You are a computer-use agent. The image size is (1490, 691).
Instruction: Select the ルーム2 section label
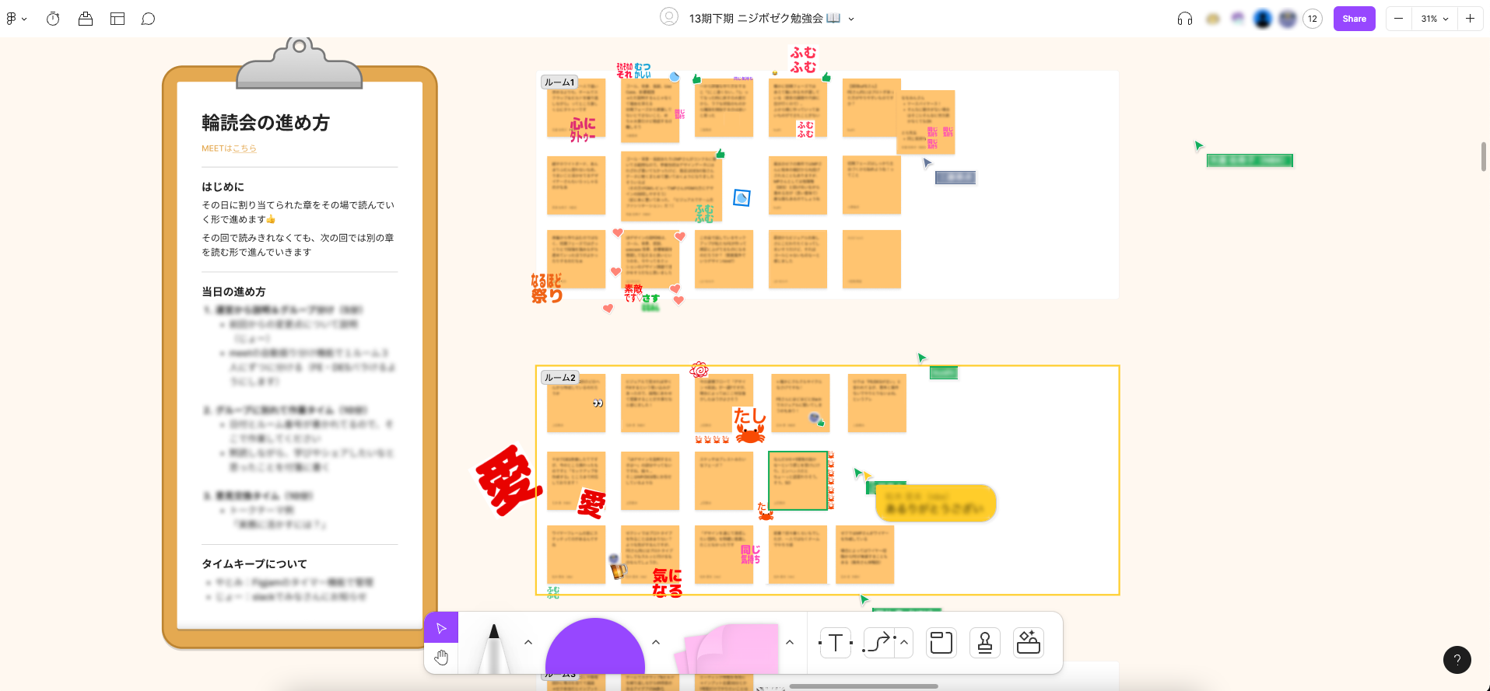coord(560,378)
